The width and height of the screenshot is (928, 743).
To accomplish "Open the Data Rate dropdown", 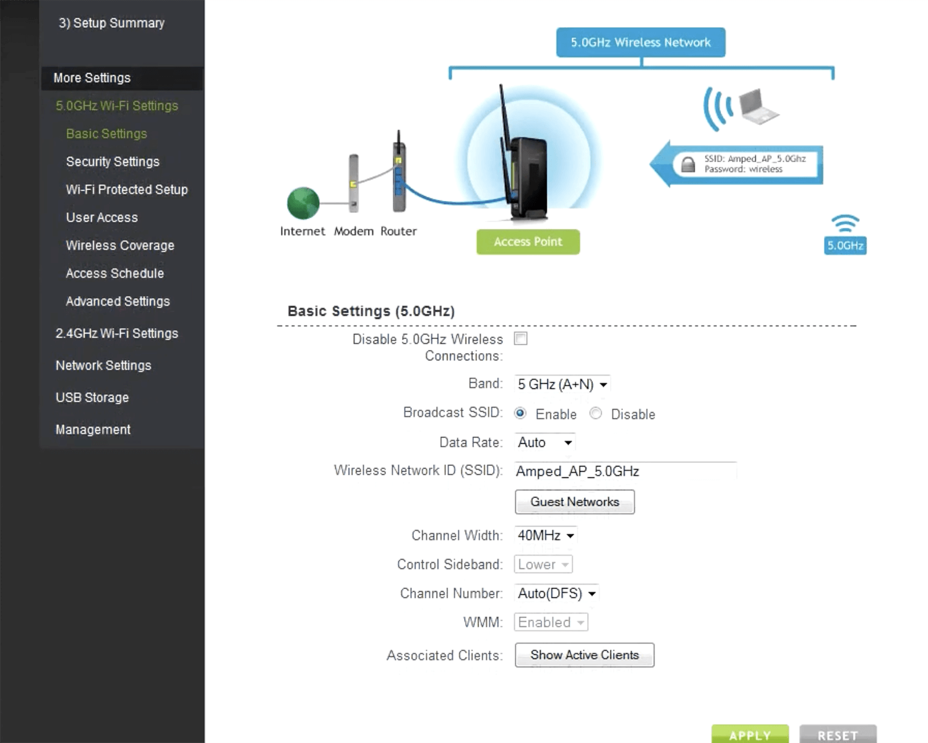I will tap(544, 442).
